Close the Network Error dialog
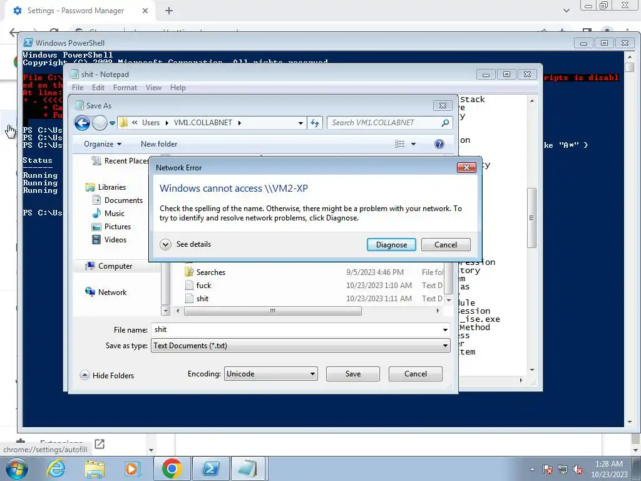 (466, 167)
